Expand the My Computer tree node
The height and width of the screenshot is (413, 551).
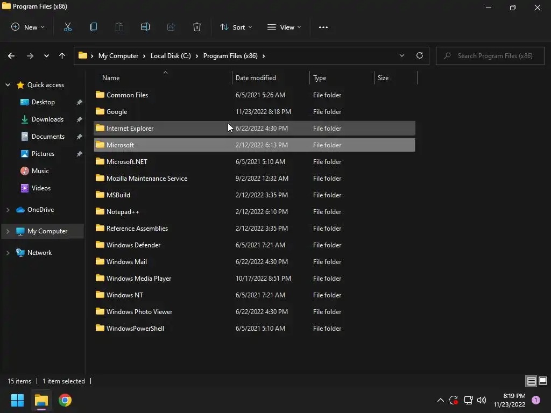[x=8, y=231]
